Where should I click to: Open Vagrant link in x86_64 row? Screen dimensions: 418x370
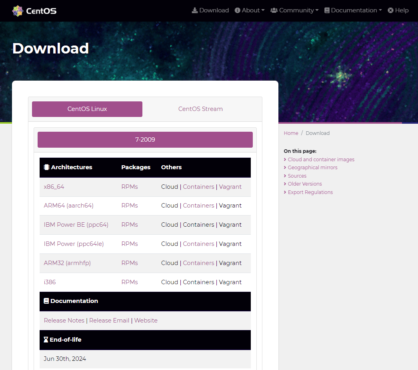(230, 187)
